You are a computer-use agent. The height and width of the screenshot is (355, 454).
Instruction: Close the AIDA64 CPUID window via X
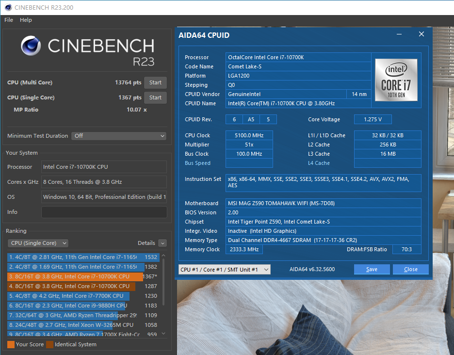pyautogui.click(x=422, y=34)
